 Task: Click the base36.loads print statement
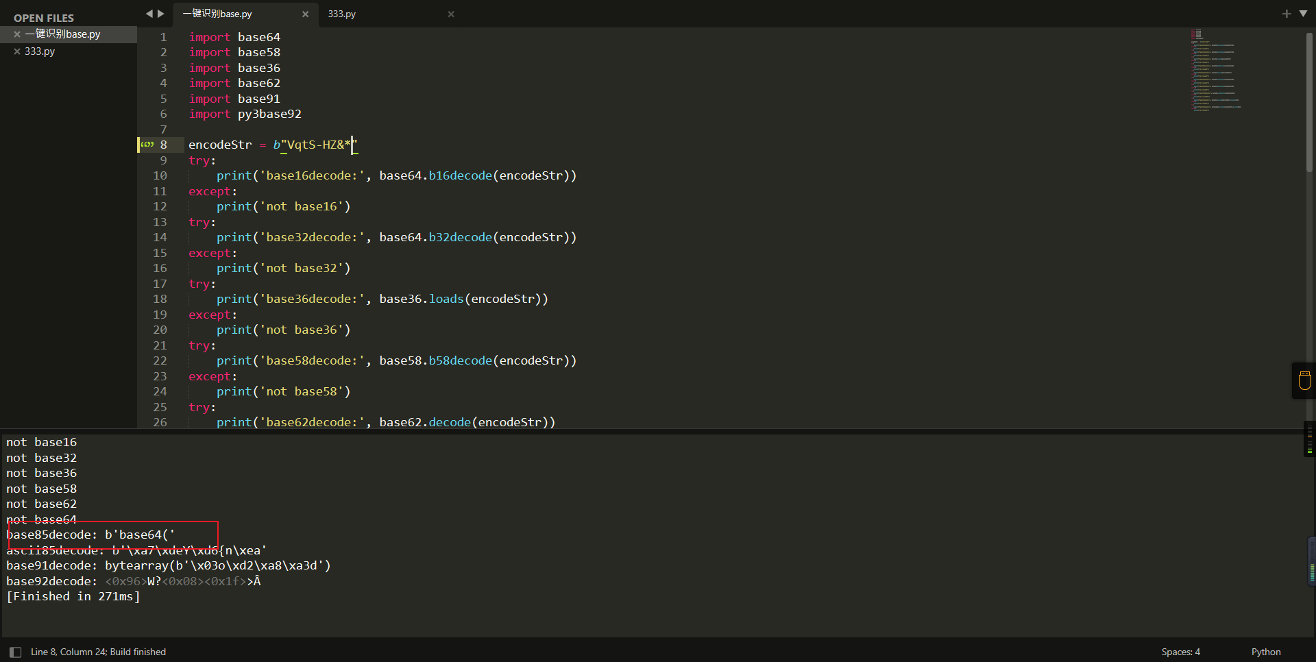click(x=382, y=299)
